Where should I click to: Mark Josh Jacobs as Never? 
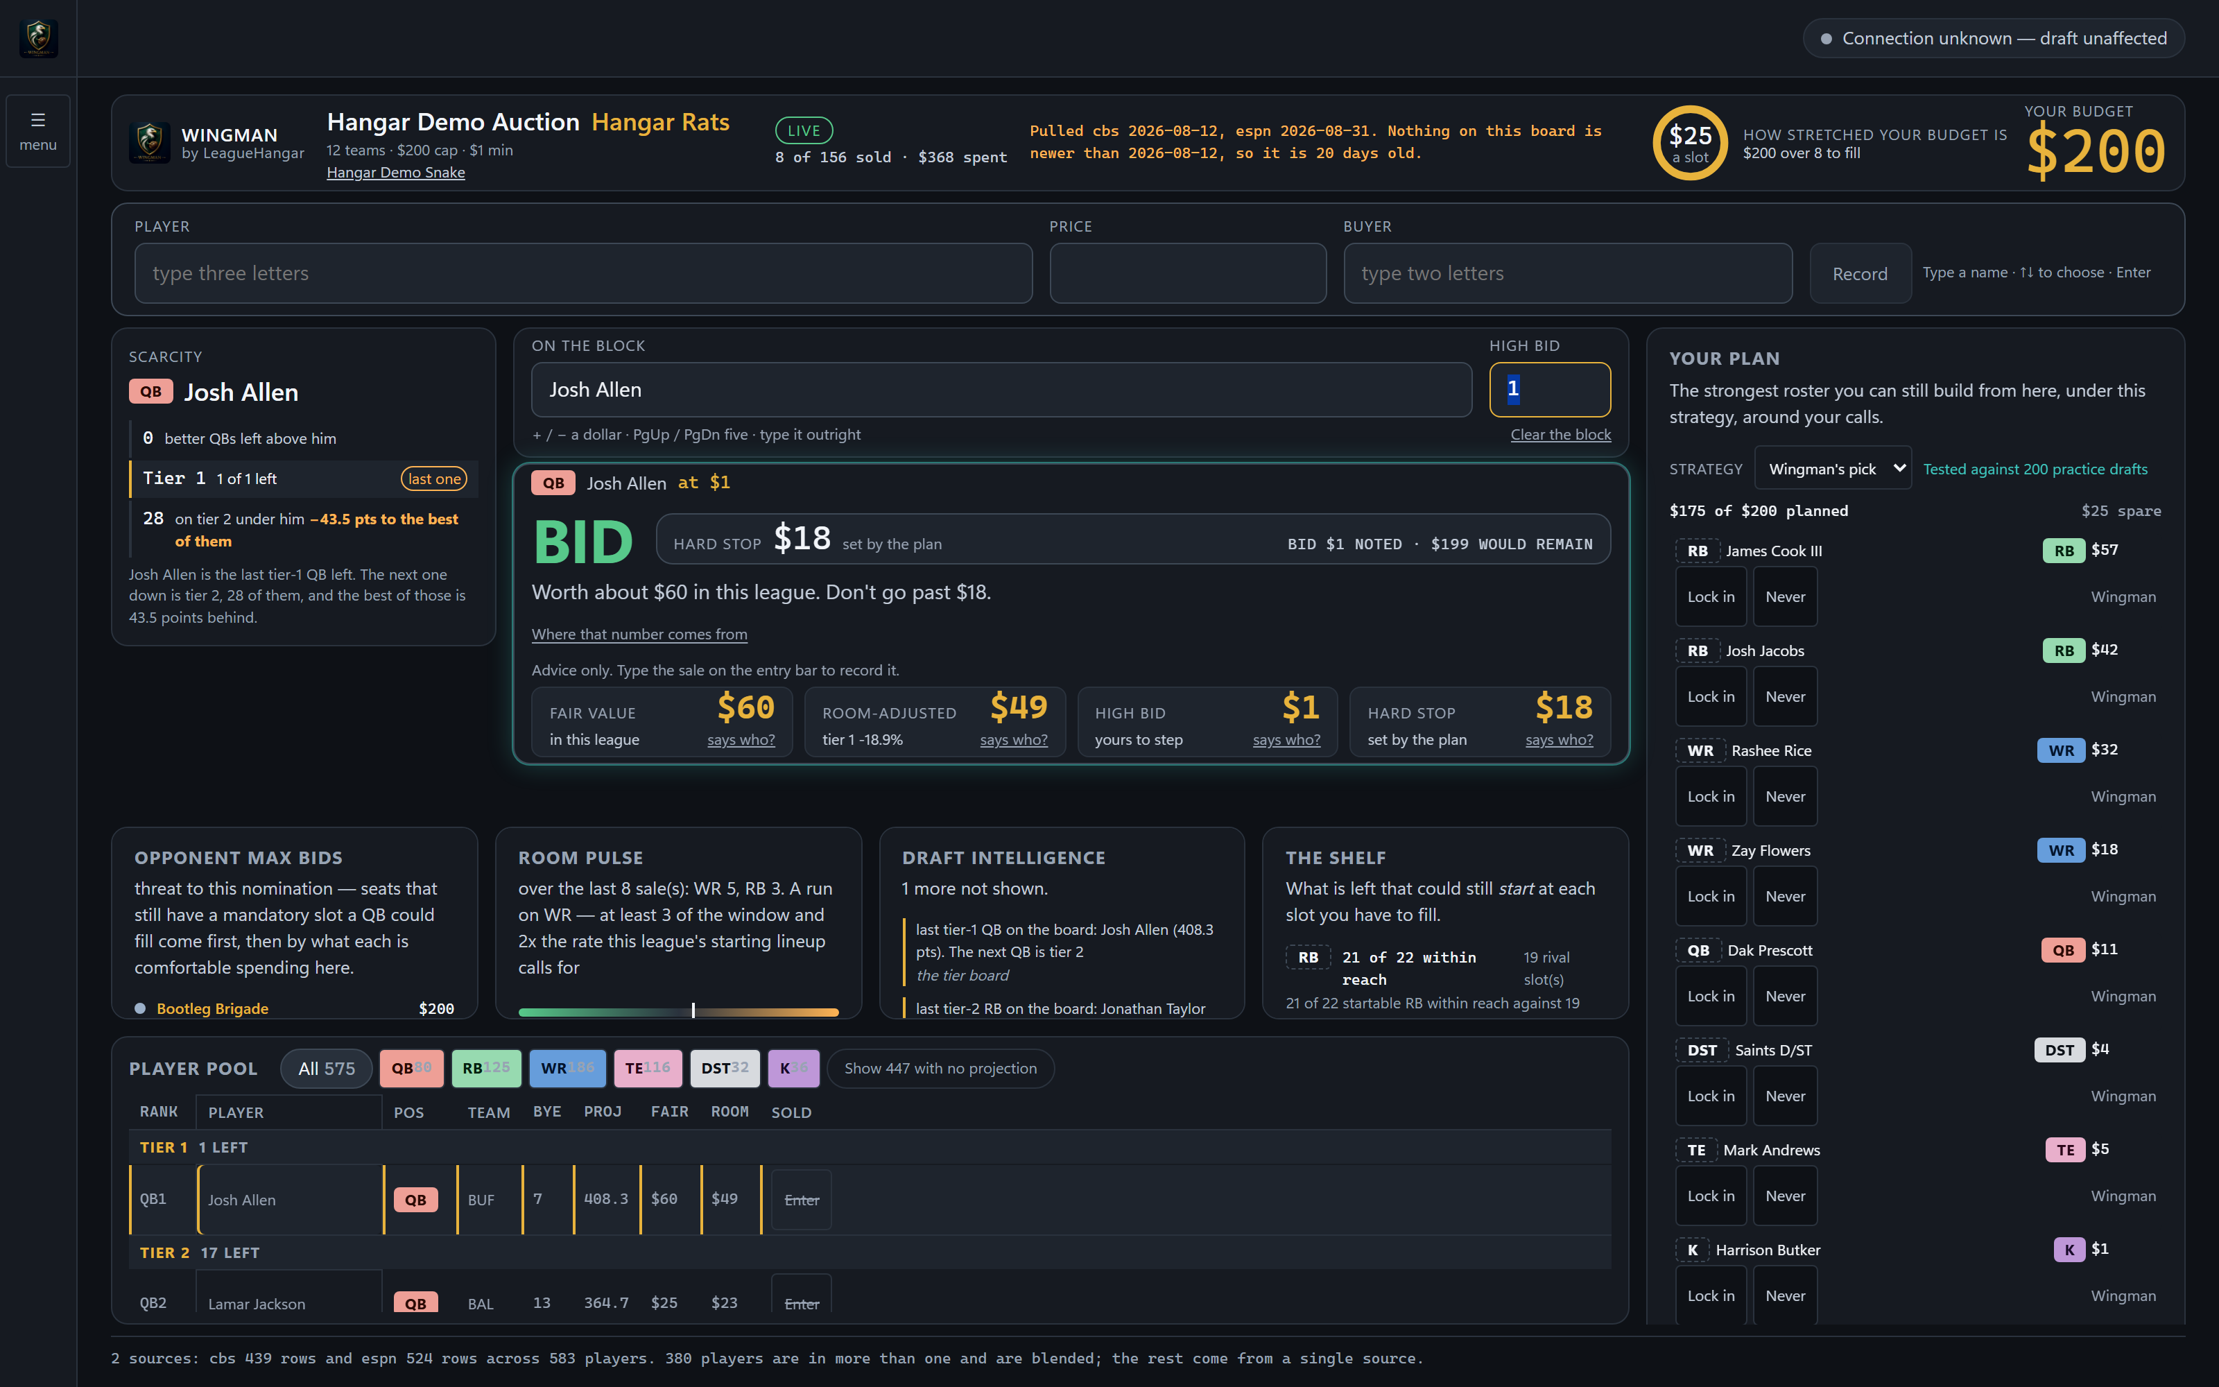coord(1786,696)
